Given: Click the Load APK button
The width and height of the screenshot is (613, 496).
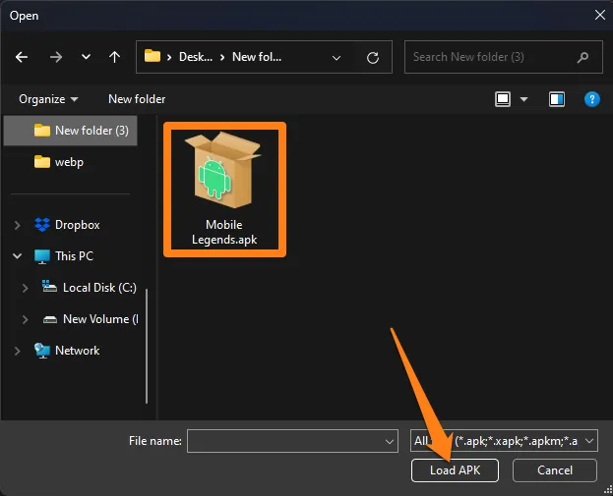Looking at the screenshot, I should 455,470.
